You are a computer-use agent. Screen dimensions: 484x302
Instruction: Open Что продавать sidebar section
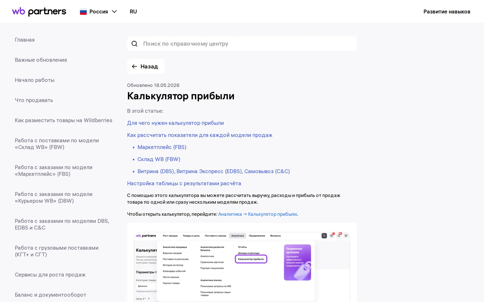click(34, 100)
